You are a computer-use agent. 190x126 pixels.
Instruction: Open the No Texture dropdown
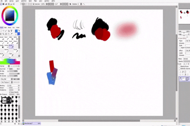[x=7, y=82]
